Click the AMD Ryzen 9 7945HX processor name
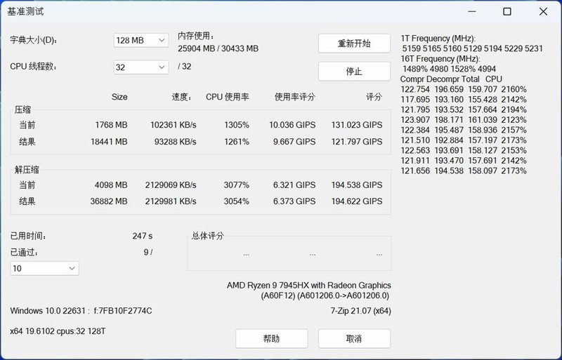562x360 pixels. (308, 285)
